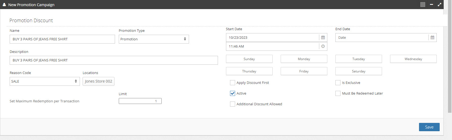
Task: Click the clock icon beside 11:46 AM
Action: pyautogui.click(x=323, y=46)
